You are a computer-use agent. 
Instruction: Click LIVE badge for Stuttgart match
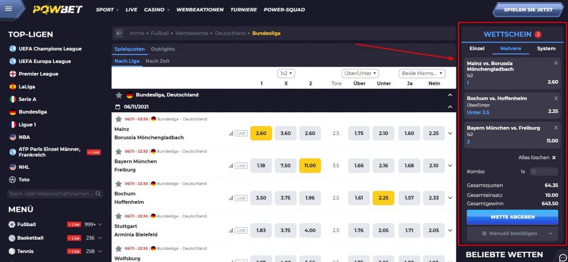[x=241, y=230]
